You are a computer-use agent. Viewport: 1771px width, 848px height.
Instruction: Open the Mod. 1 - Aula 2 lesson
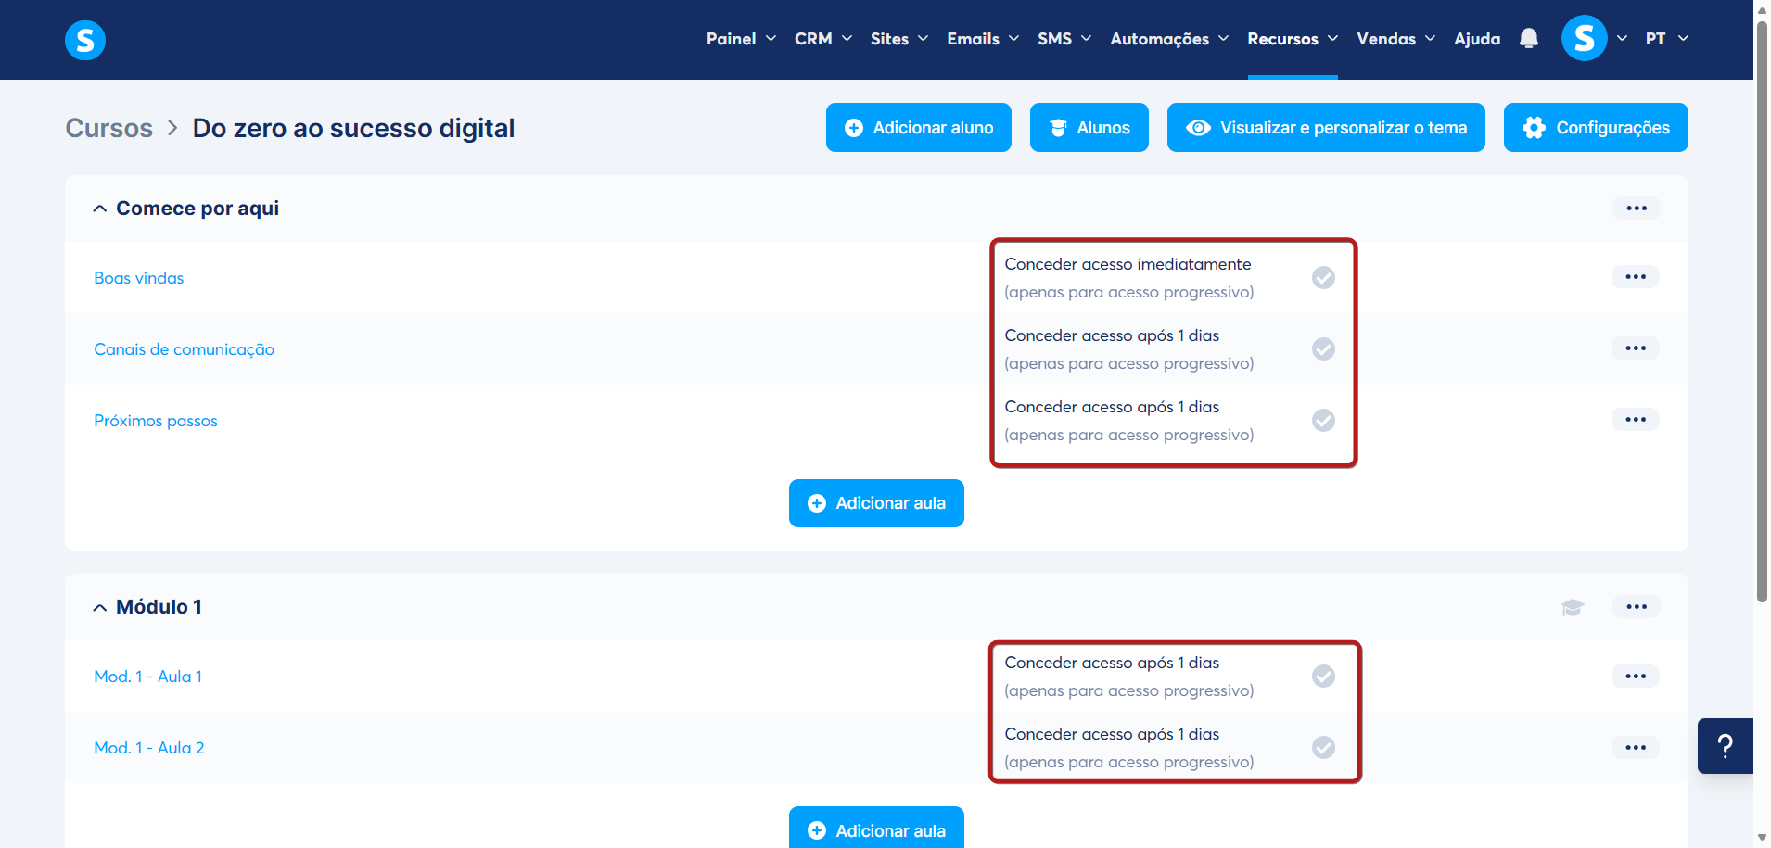[149, 748]
